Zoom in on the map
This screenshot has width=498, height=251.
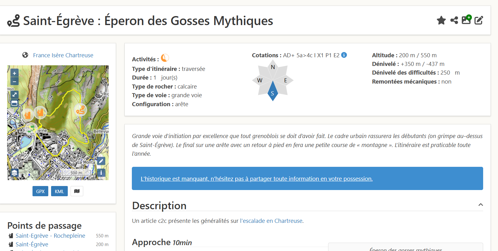tap(15, 73)
